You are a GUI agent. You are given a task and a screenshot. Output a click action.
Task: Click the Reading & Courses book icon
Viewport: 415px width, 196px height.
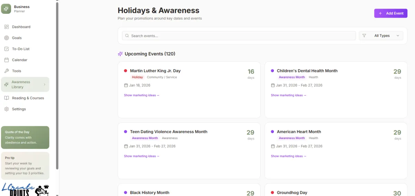click(x=7, y=98)
